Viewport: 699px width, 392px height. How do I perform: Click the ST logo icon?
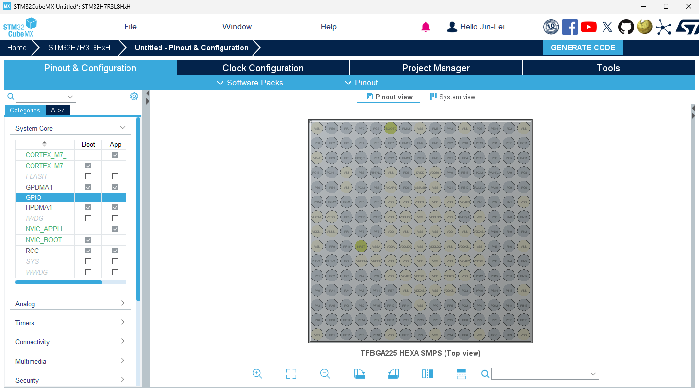click(x=686, y=27)
